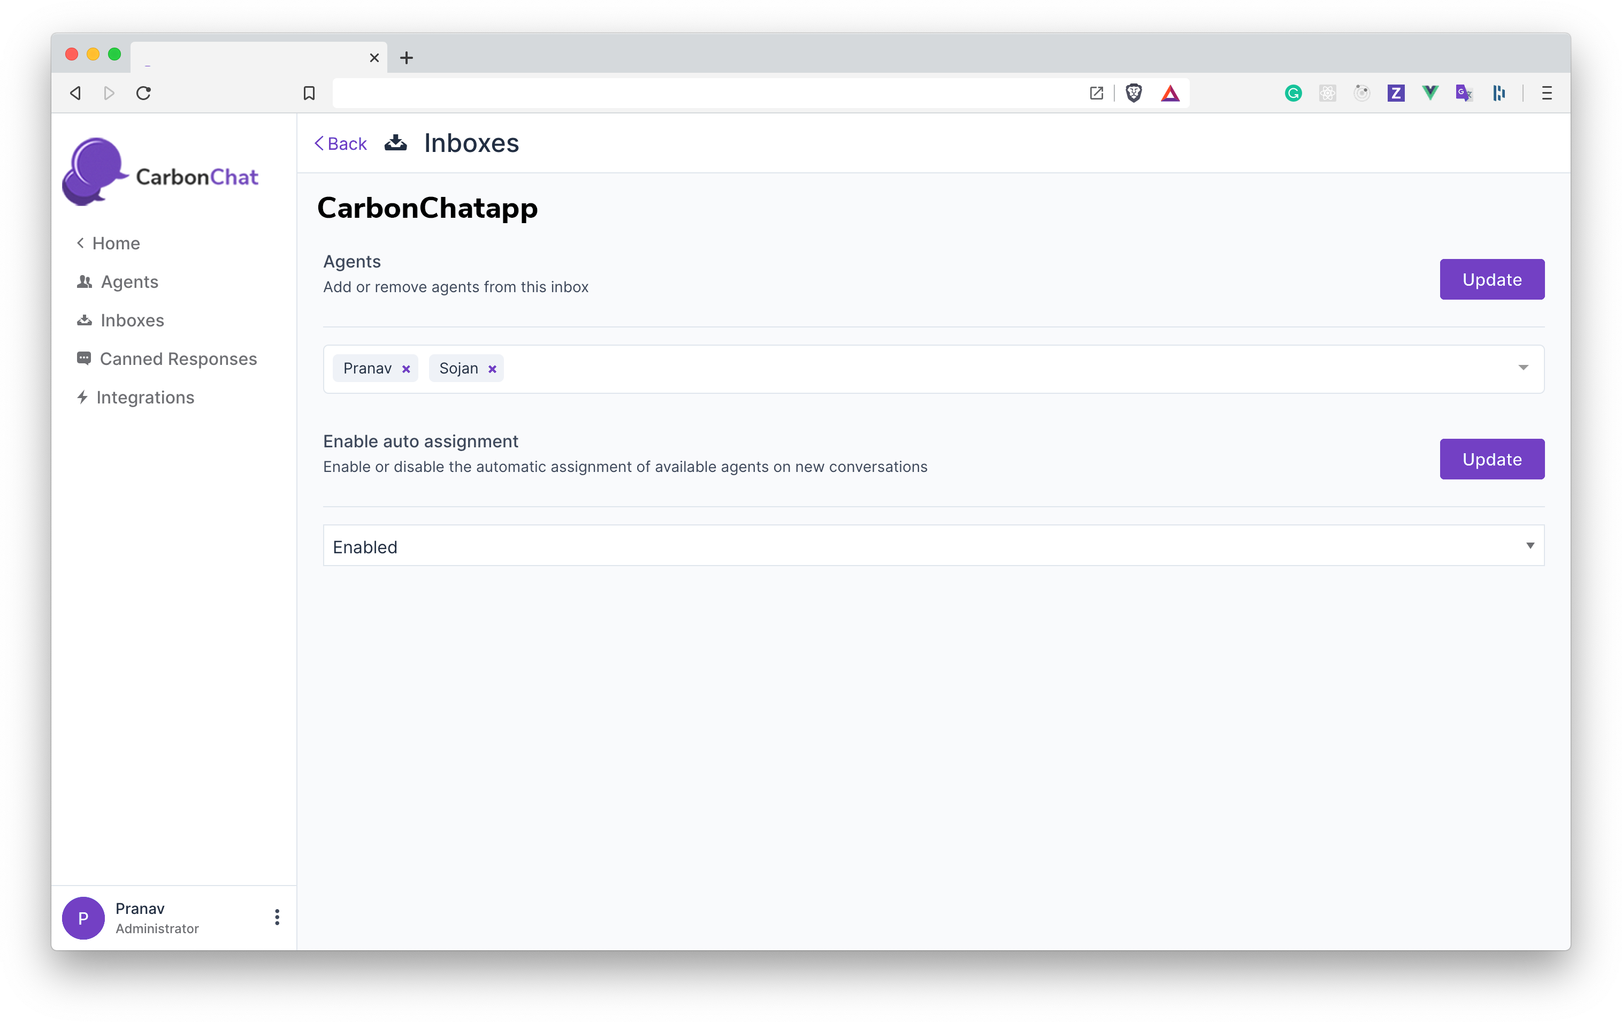1622x1022 pixels.
Task: Expand the agents multiselect dropdown arrow
Action: pos(1523,368)
